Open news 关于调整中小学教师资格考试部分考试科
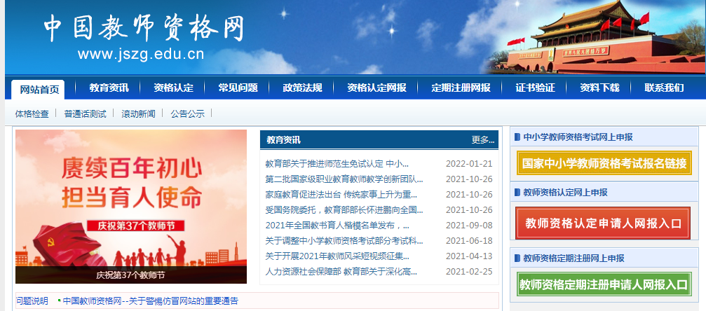This screenshot has height=311, width=706. pyautogui.click(x=344, y=241)
